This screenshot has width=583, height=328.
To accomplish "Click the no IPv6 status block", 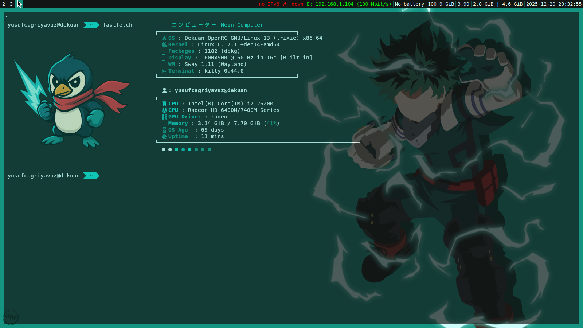I will [x=269, y=4].
